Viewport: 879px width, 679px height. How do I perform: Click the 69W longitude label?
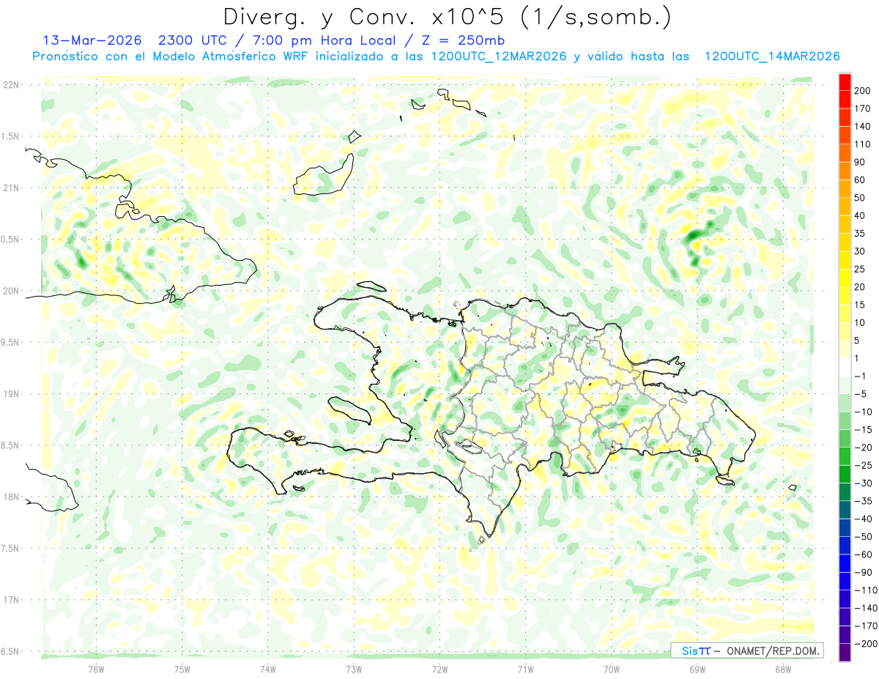(697, 669)
